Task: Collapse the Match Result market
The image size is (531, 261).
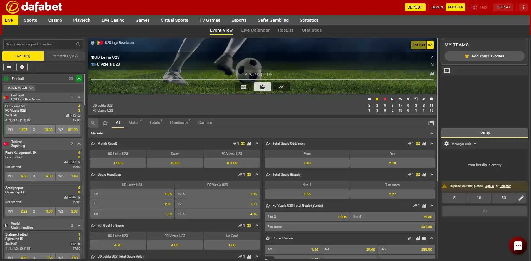Action: click(257, 144)
